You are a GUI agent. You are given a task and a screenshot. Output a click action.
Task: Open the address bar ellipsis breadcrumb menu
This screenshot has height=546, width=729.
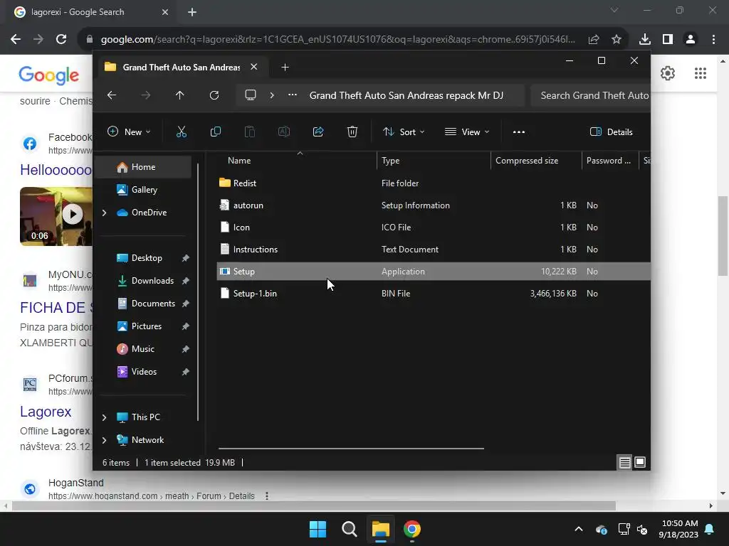[293, 95]
